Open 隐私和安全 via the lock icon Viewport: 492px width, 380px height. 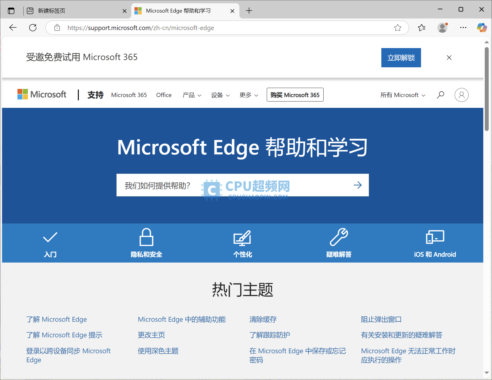[x=146, y=237]
